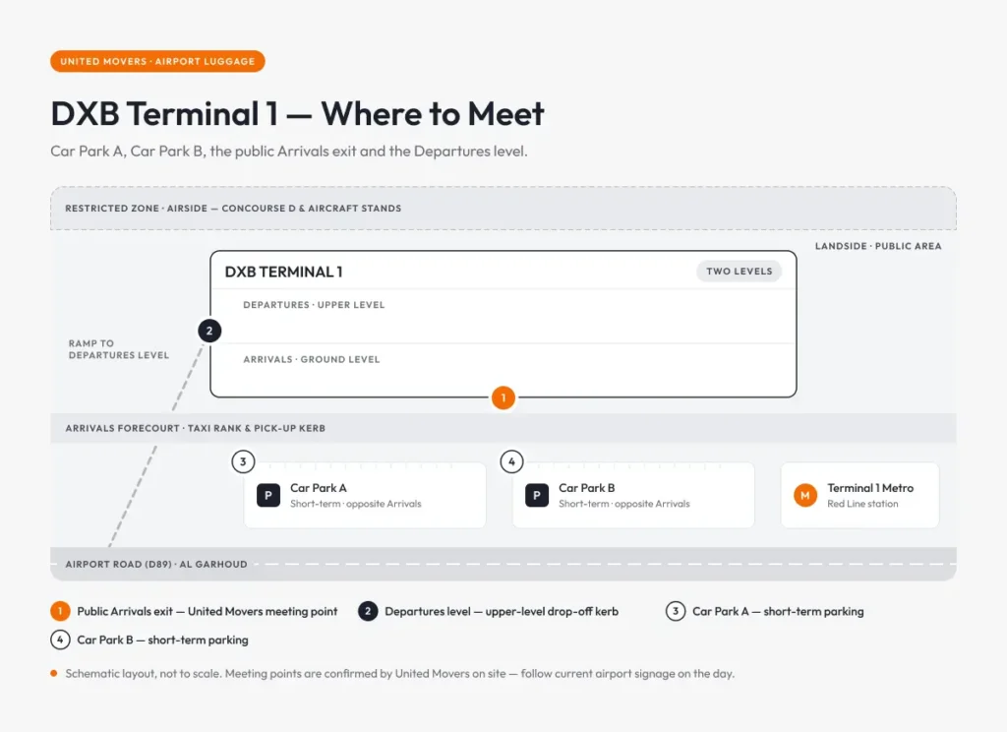Click the Arrivals Ground Level row

[x=503, y=370]
